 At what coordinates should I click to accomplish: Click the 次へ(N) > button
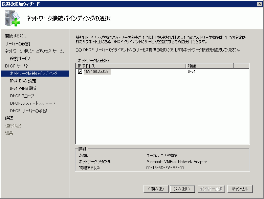click(x=182, y=189)
